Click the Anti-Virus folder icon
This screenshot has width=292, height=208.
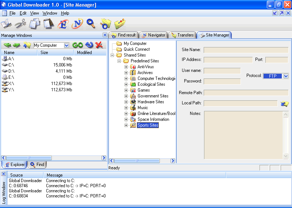(x=133, y=67)
